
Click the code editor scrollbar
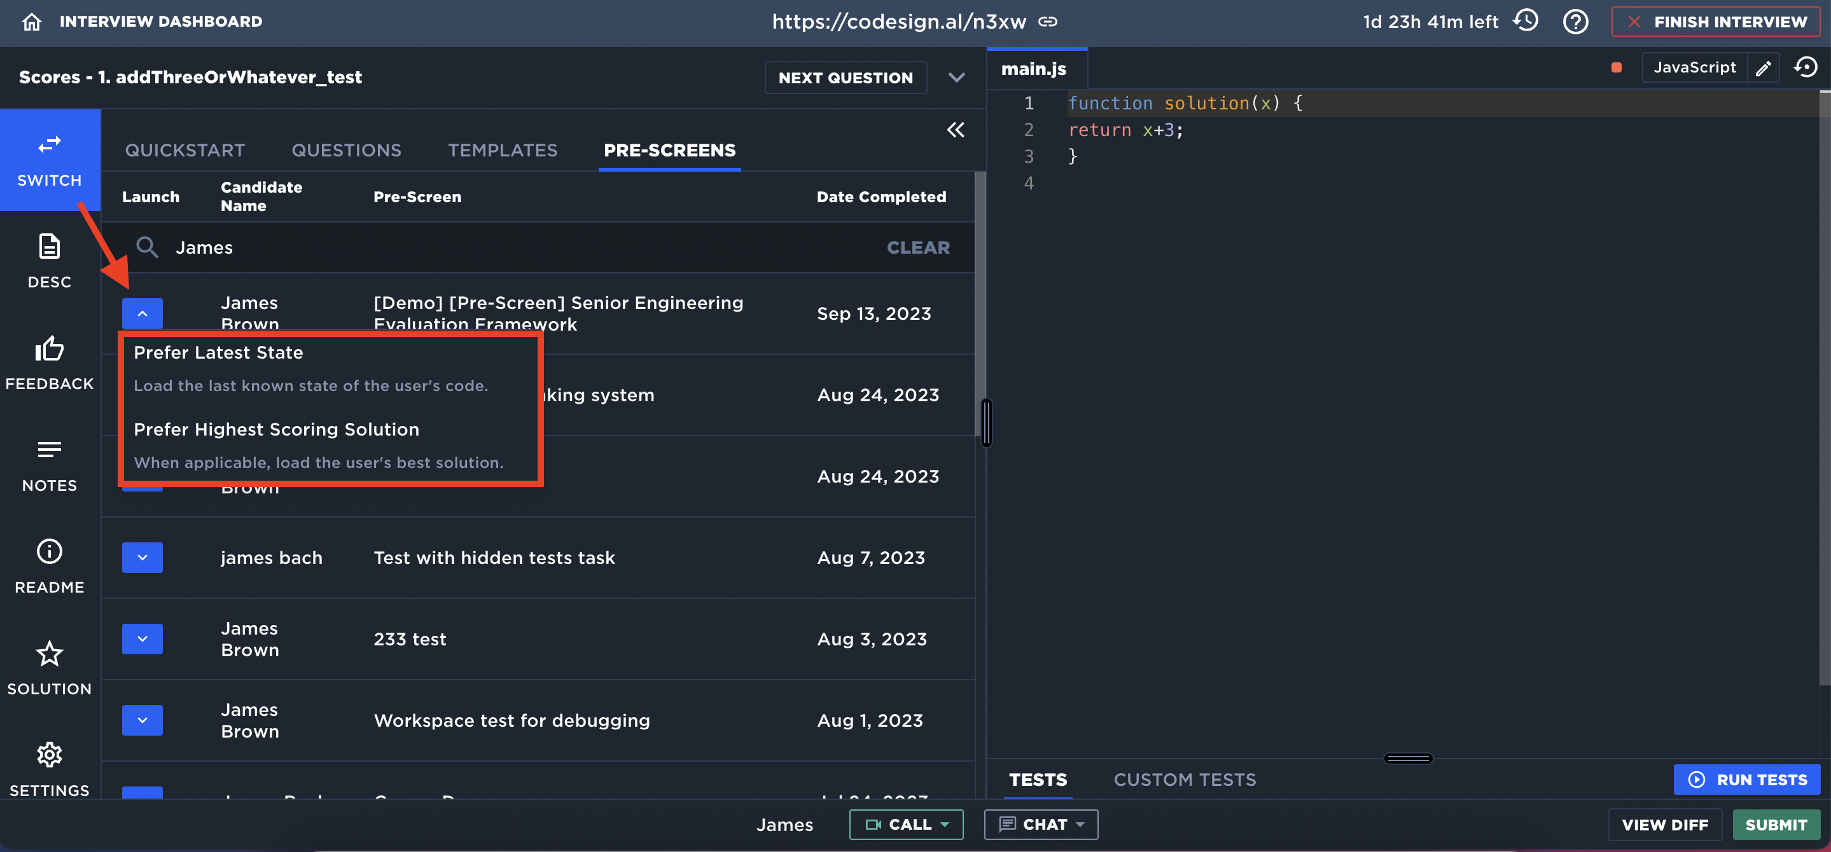pyautogui.click(x=1825, y=387)
